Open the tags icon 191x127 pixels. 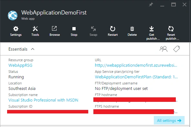click(x=176, y=49)
